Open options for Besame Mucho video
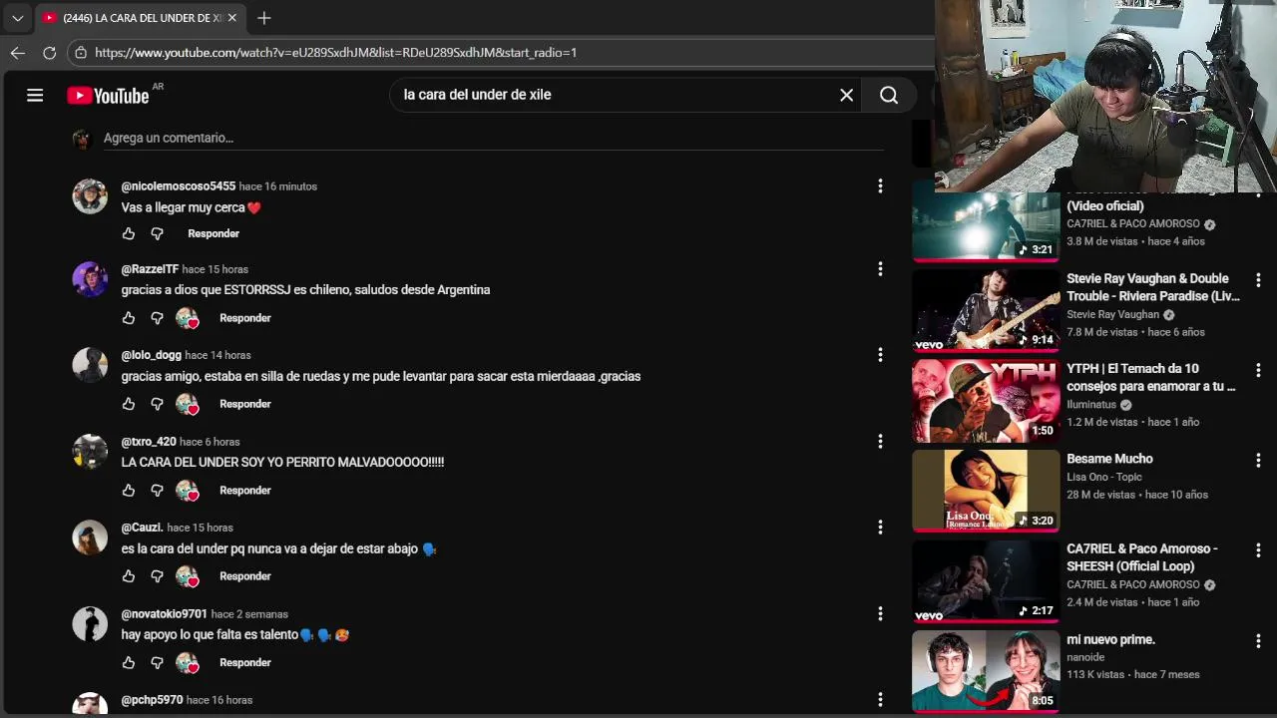 click(x=1258, y=460)
